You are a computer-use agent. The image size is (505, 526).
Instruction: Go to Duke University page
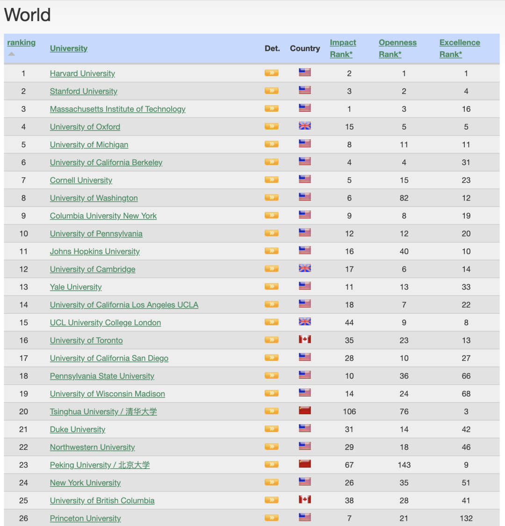click(x=78, y=429)
